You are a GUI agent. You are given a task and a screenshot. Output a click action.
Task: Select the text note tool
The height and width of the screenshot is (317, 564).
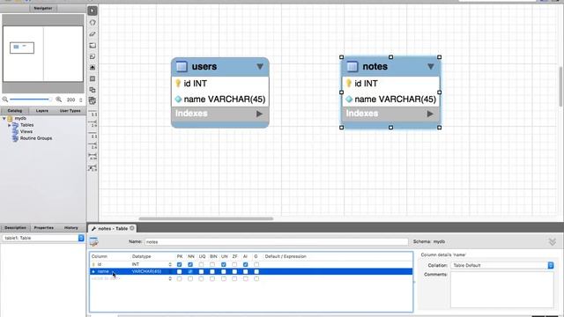tap(93, 56)
